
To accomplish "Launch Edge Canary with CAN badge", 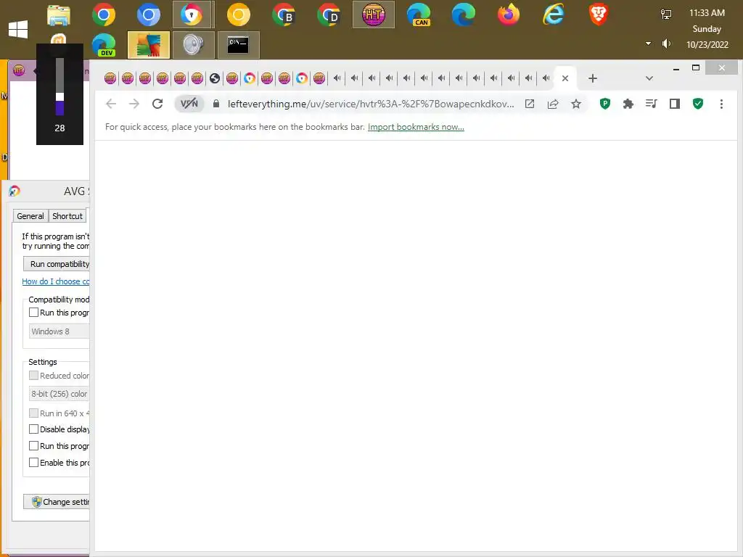I will (x=419, y=15).
